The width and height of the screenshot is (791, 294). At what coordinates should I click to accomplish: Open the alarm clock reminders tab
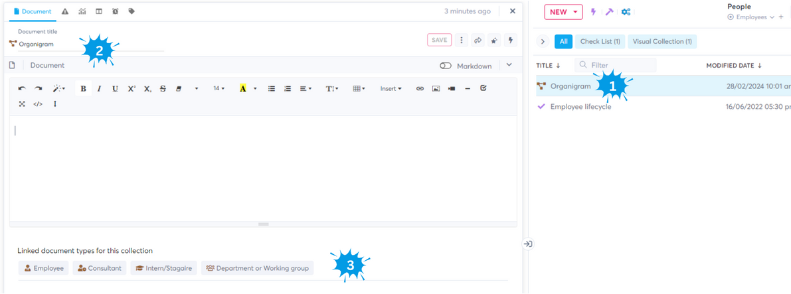click(x=115, y=11)
